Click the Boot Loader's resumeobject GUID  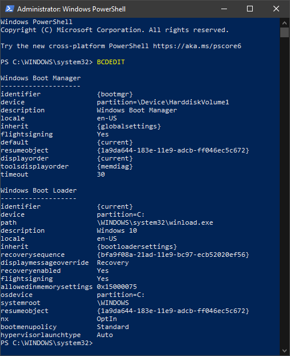pos(173,311)
